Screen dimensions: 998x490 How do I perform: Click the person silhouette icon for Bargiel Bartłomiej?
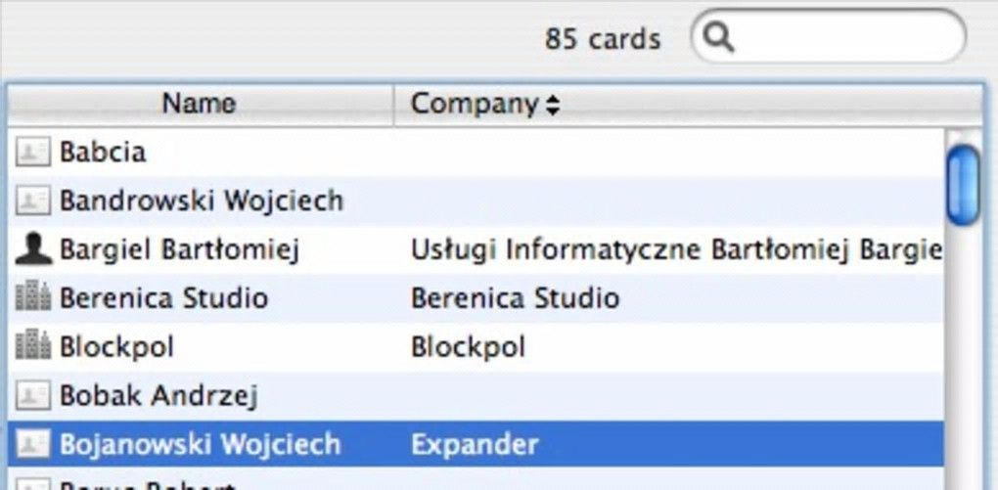tap(33, 249)
